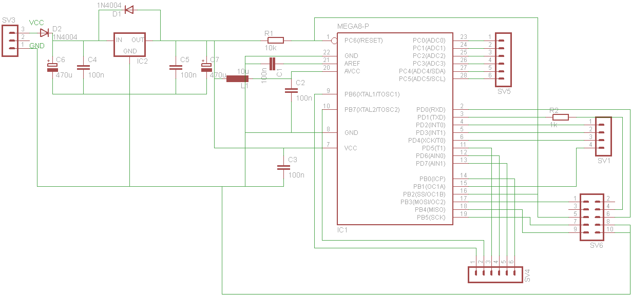
Task: Select the D2 diode symbol
Action: pyautogui.click(x=45, y=33)
